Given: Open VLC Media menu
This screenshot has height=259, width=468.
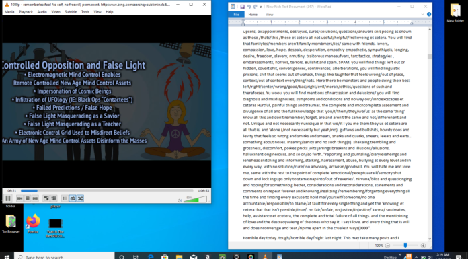Looking at the screenshot, I should pyautogui.click(x=9, y=12).
